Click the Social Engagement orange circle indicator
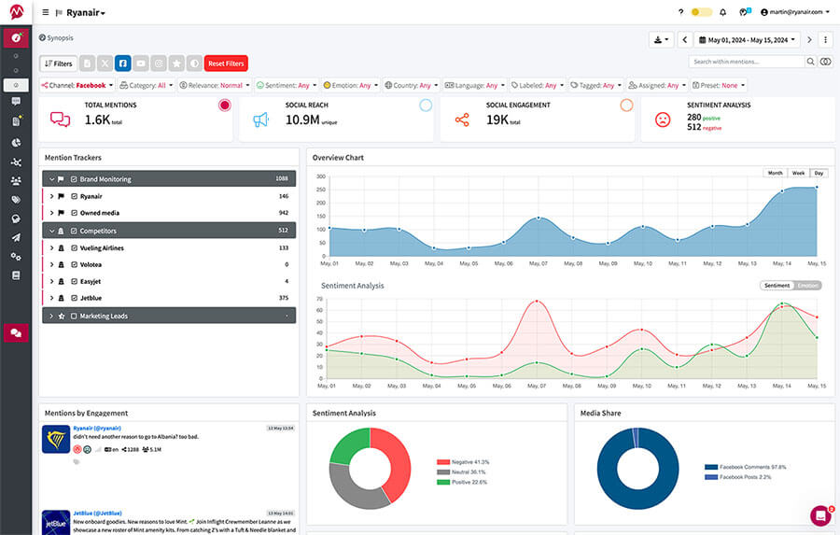840x535 pixels. 626,106
